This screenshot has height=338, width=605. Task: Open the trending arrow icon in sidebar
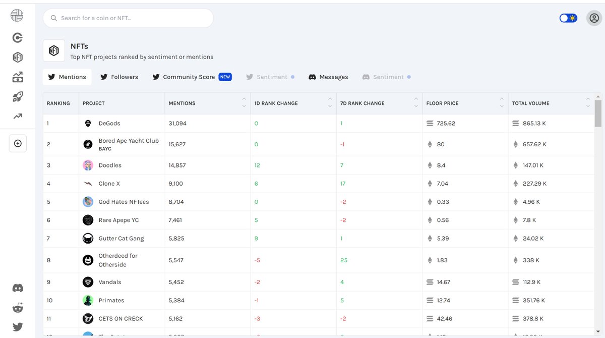tap(18, 117)
